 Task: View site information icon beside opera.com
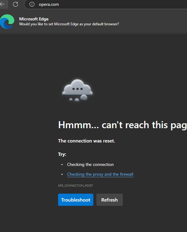coord(32,4)
